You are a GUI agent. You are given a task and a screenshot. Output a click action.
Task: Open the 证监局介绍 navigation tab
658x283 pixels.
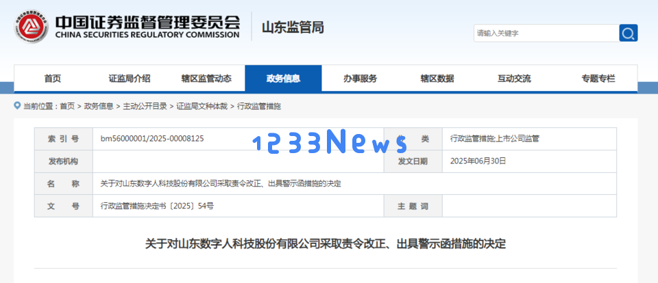pos(130,79)
